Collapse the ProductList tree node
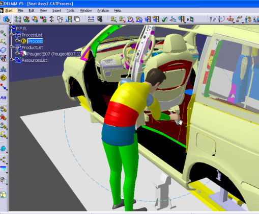 11,47
